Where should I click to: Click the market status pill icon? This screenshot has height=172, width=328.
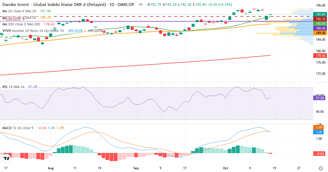pyautogui.click(x=140, y=5)
